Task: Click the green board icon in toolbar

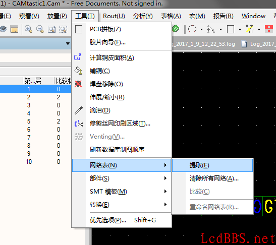Action: click(176, 29)
